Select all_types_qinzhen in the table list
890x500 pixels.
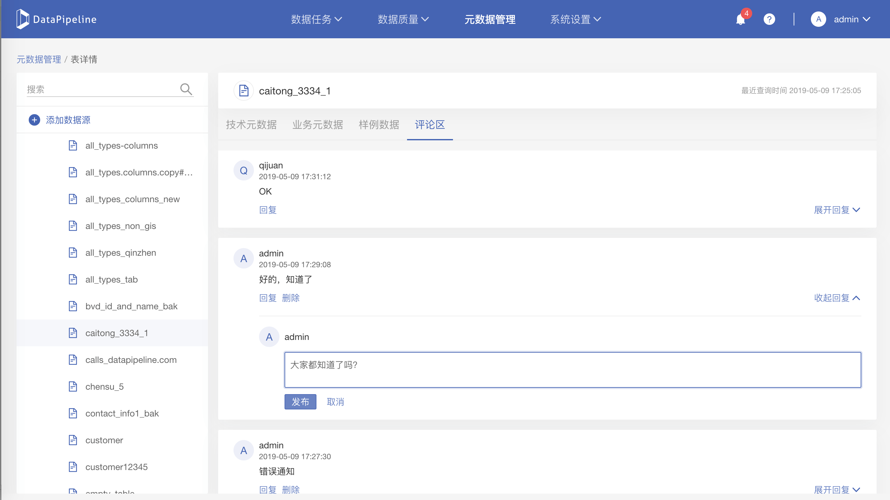121,253
